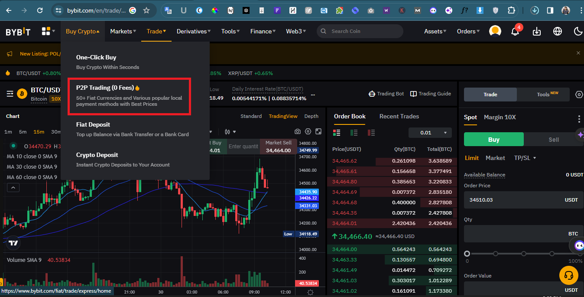Image resolution: width=584 pixels, height=297 pixels.
Task: Open the Chrome extensions puzzle icon
Action: [512, 10]
